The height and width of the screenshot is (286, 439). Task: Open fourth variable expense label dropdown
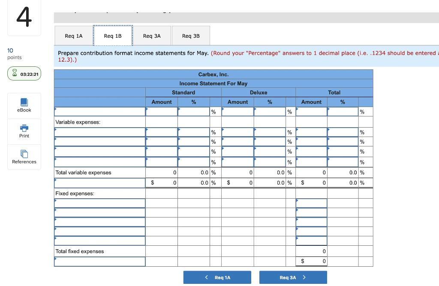click(x=99, y=162)
